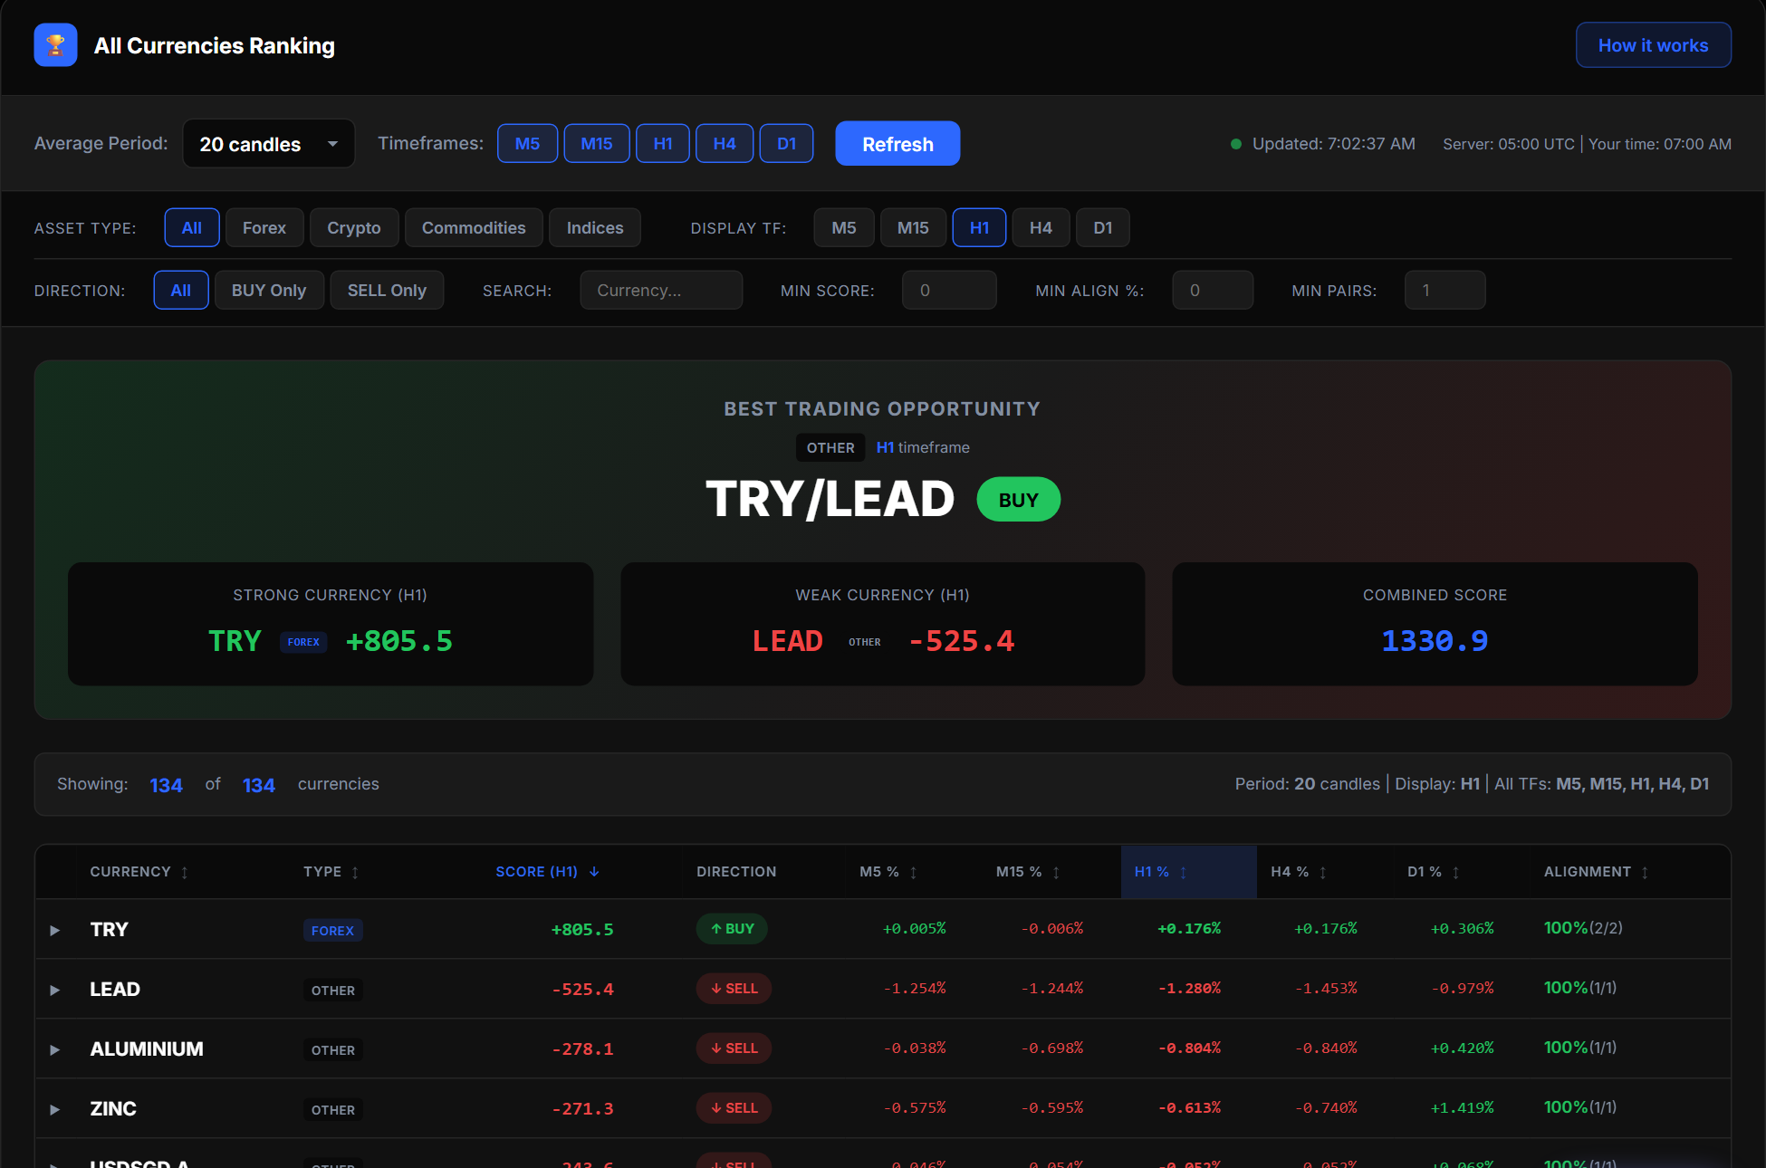The height and width of the screenshot is (1168, 1766).
Task: Expand the LEAD row
Action: coord(54,990)
